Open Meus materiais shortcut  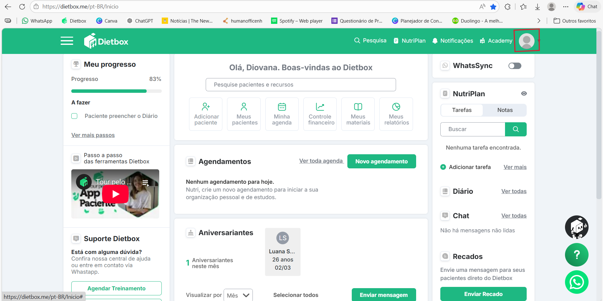click(x=358, y=114)
